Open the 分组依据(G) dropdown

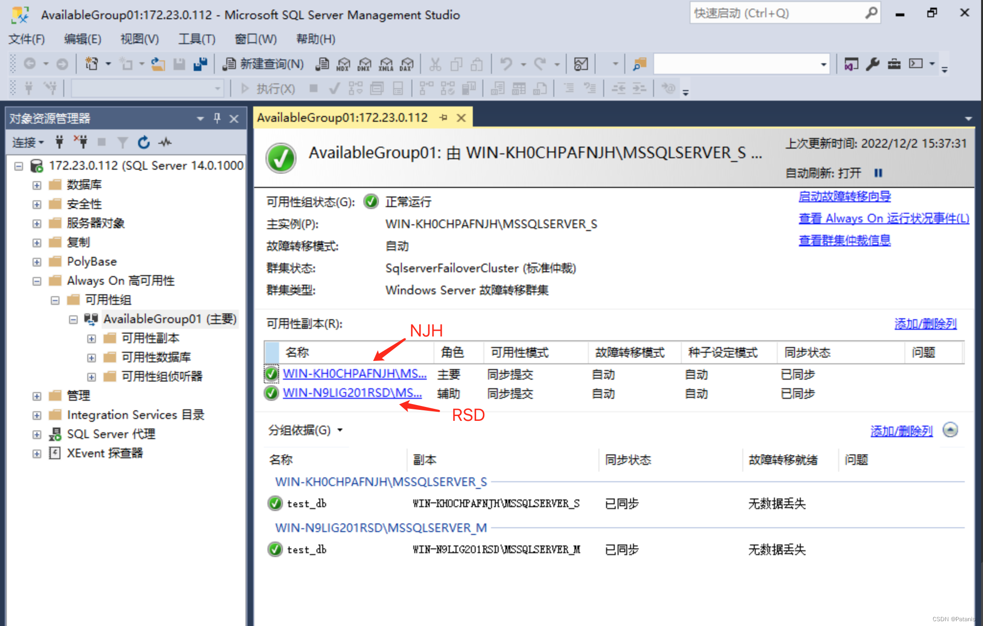pyautogui.click(x=305, y=430)
